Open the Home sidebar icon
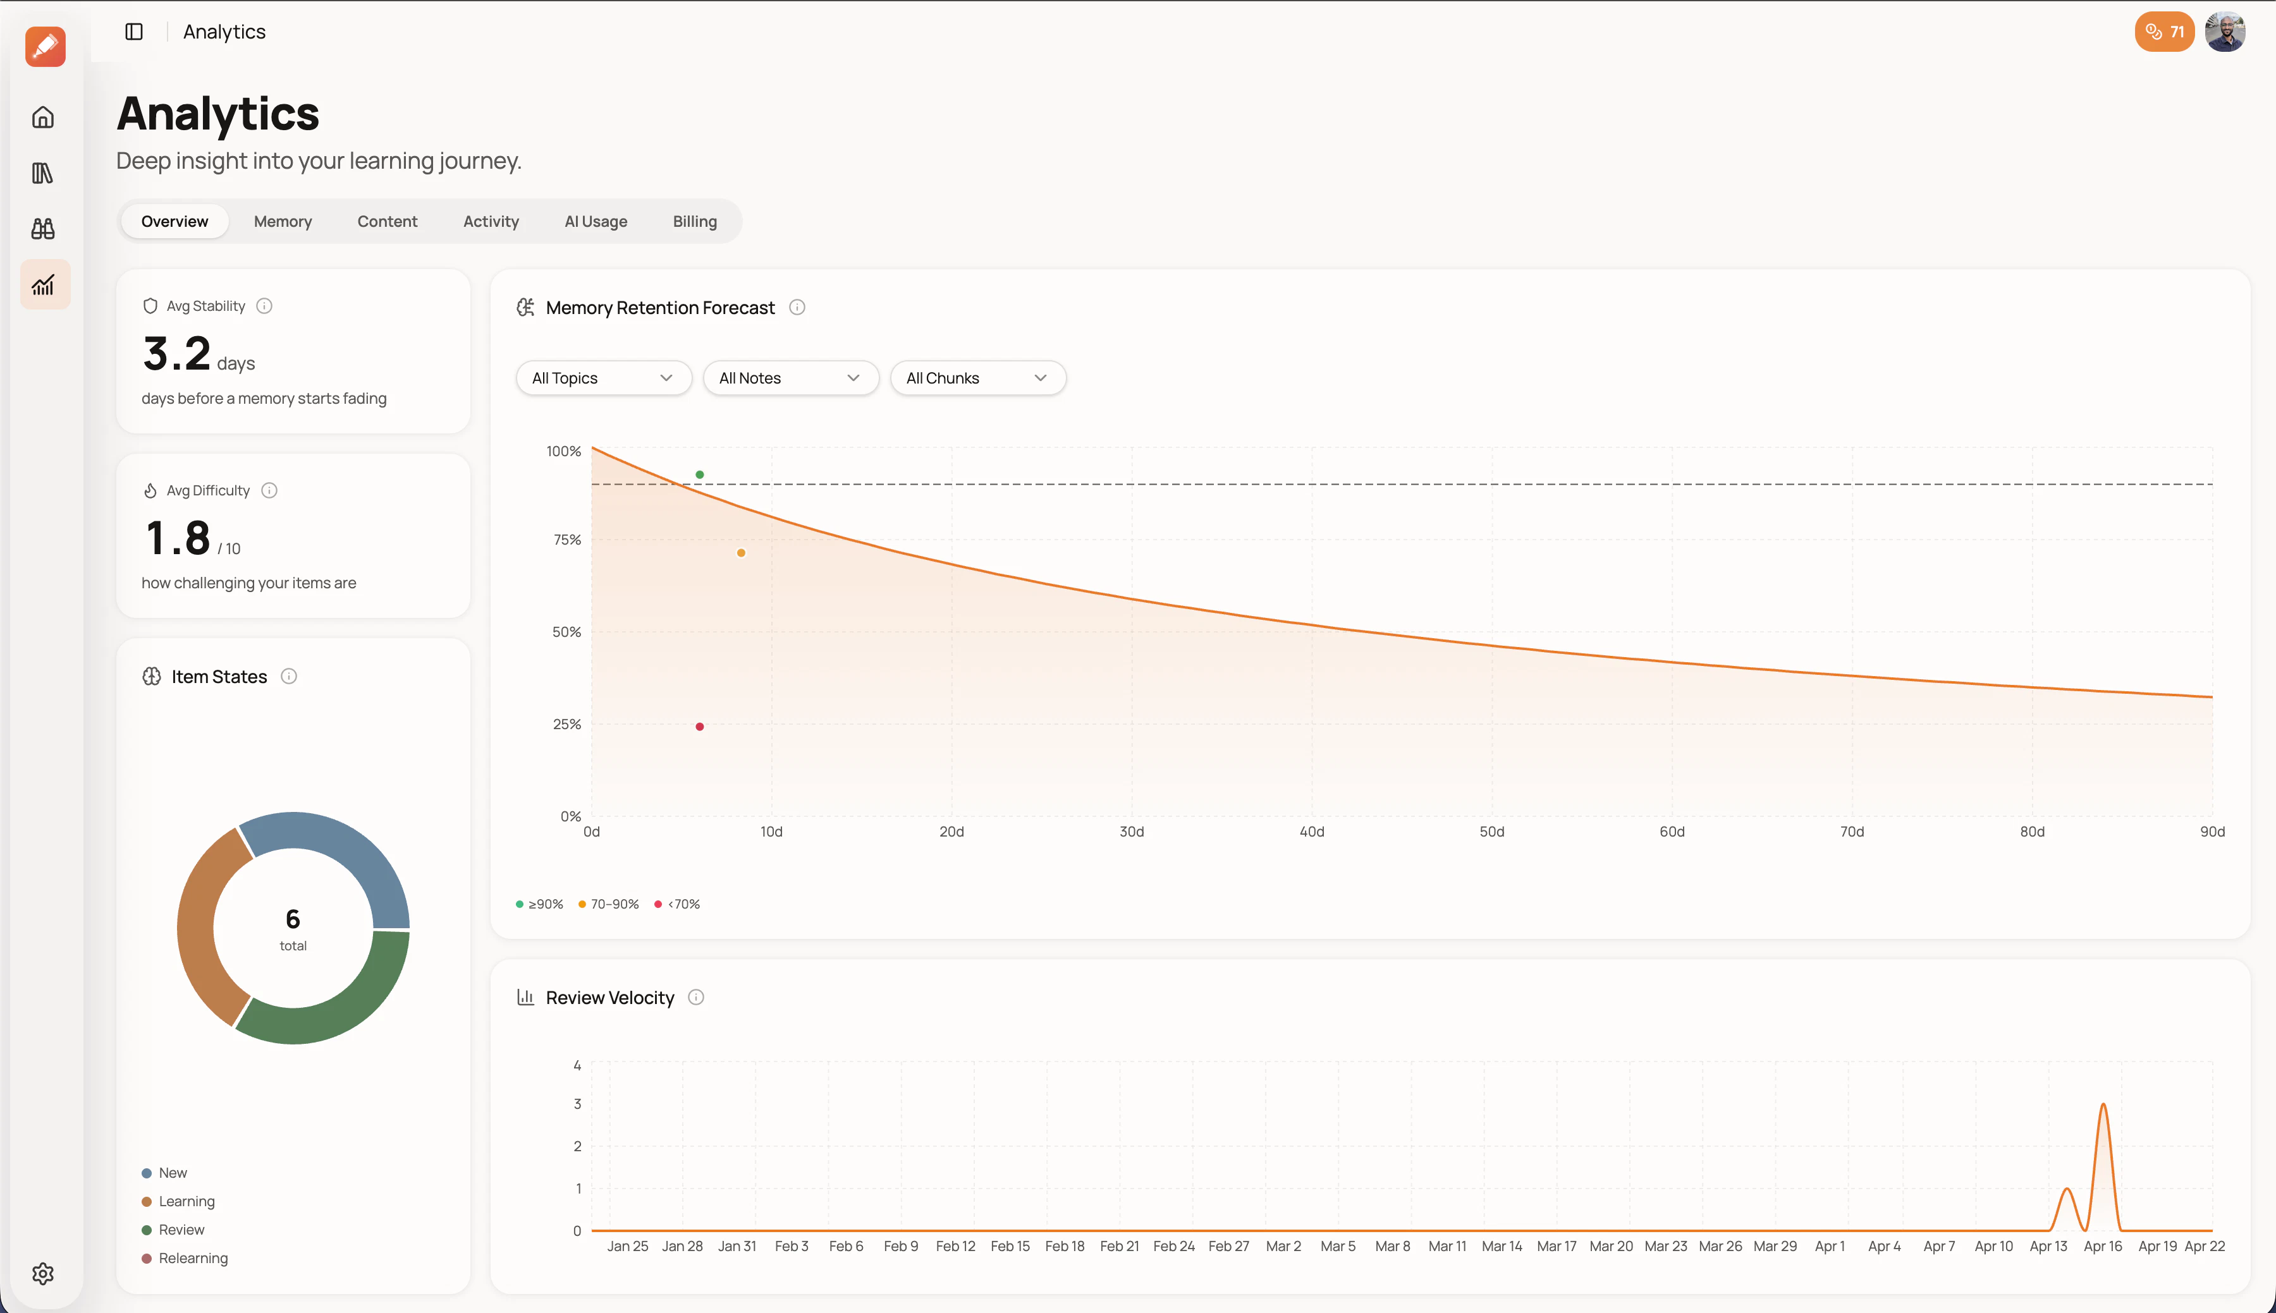2276x1313 pixels. (43, 118)
